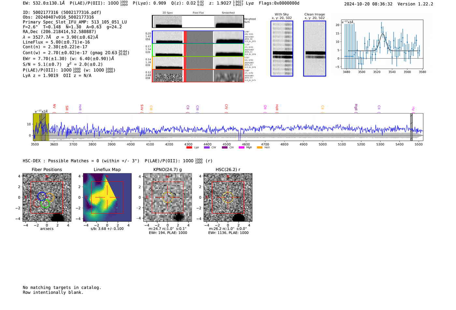Click the NV line marker above spectrum
The image size is (456, 310).
(x=54, y=108)
